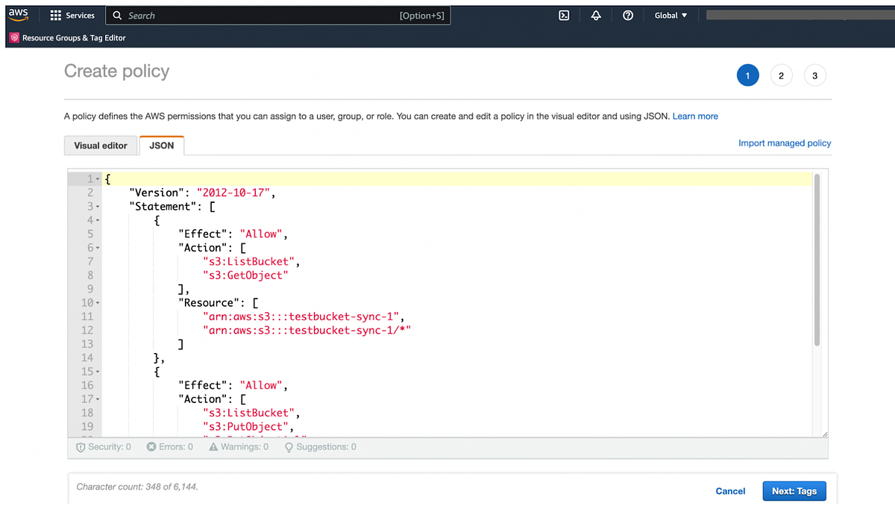Click the Security shield icon in status bar
The height and width of the screenshot is (509, 895).
tap(81, 446)
